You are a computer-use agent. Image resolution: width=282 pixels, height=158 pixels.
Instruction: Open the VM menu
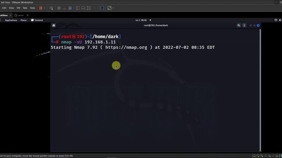pyautogui.click(x=19, y=8)
